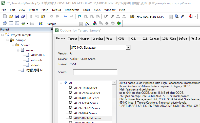Open the STC MCU Database dropdown

[x=128, y=48]
